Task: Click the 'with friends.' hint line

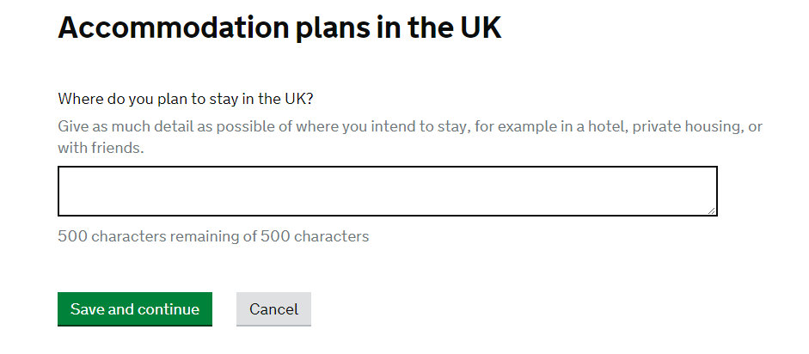Action: pos(101,148)
